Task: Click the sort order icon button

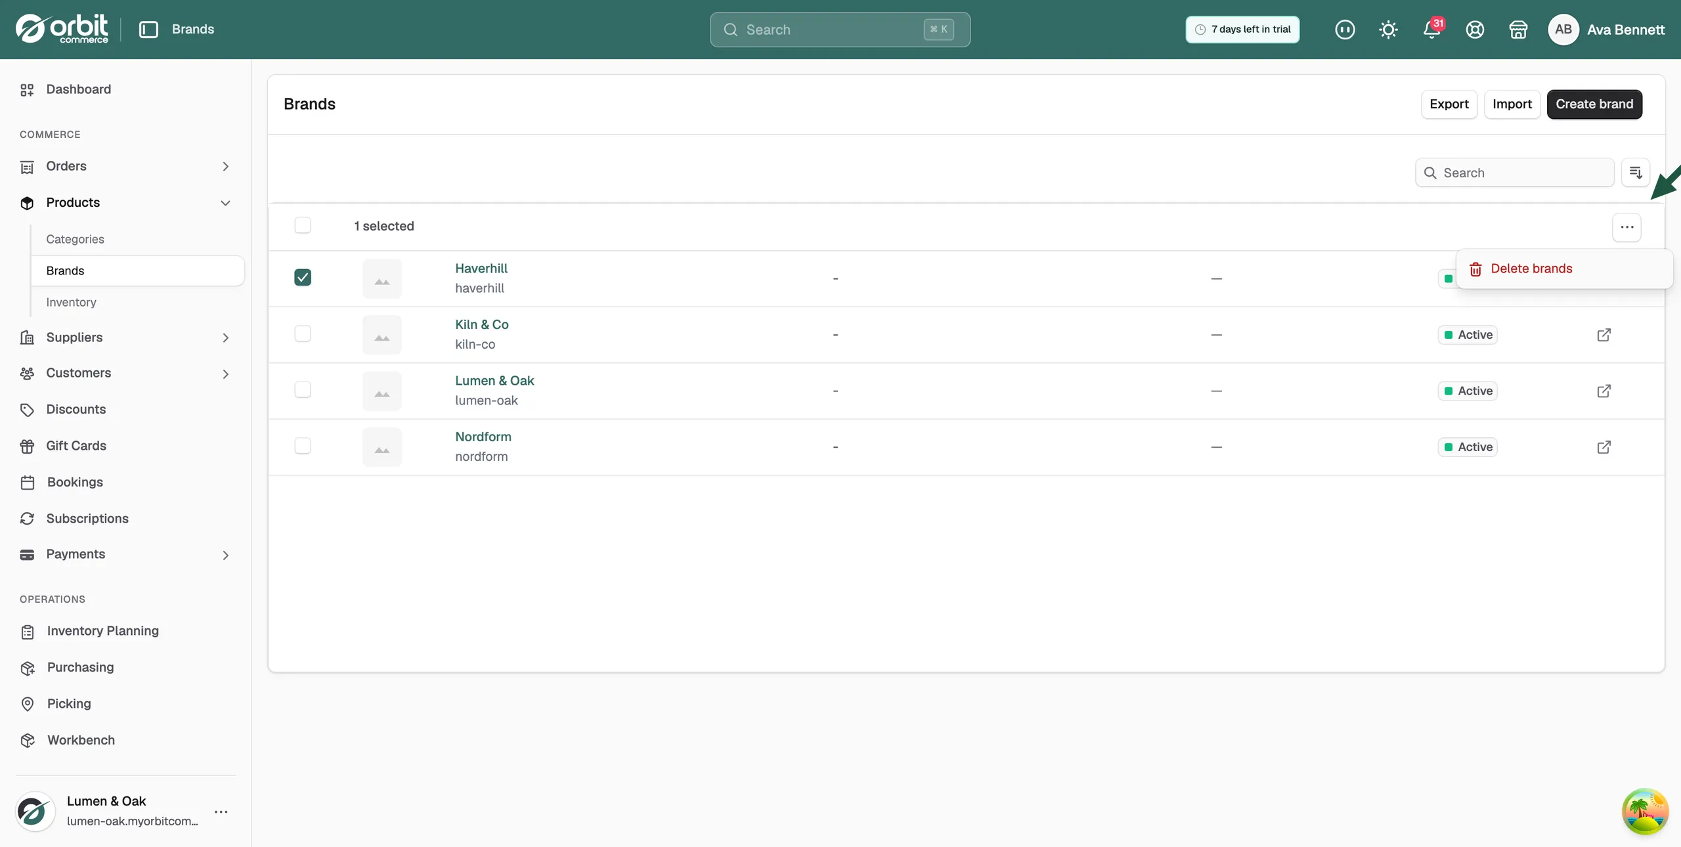Action: [1635, 173]
